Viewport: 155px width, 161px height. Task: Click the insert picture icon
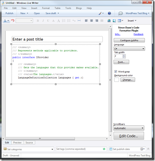pos(114,21)
